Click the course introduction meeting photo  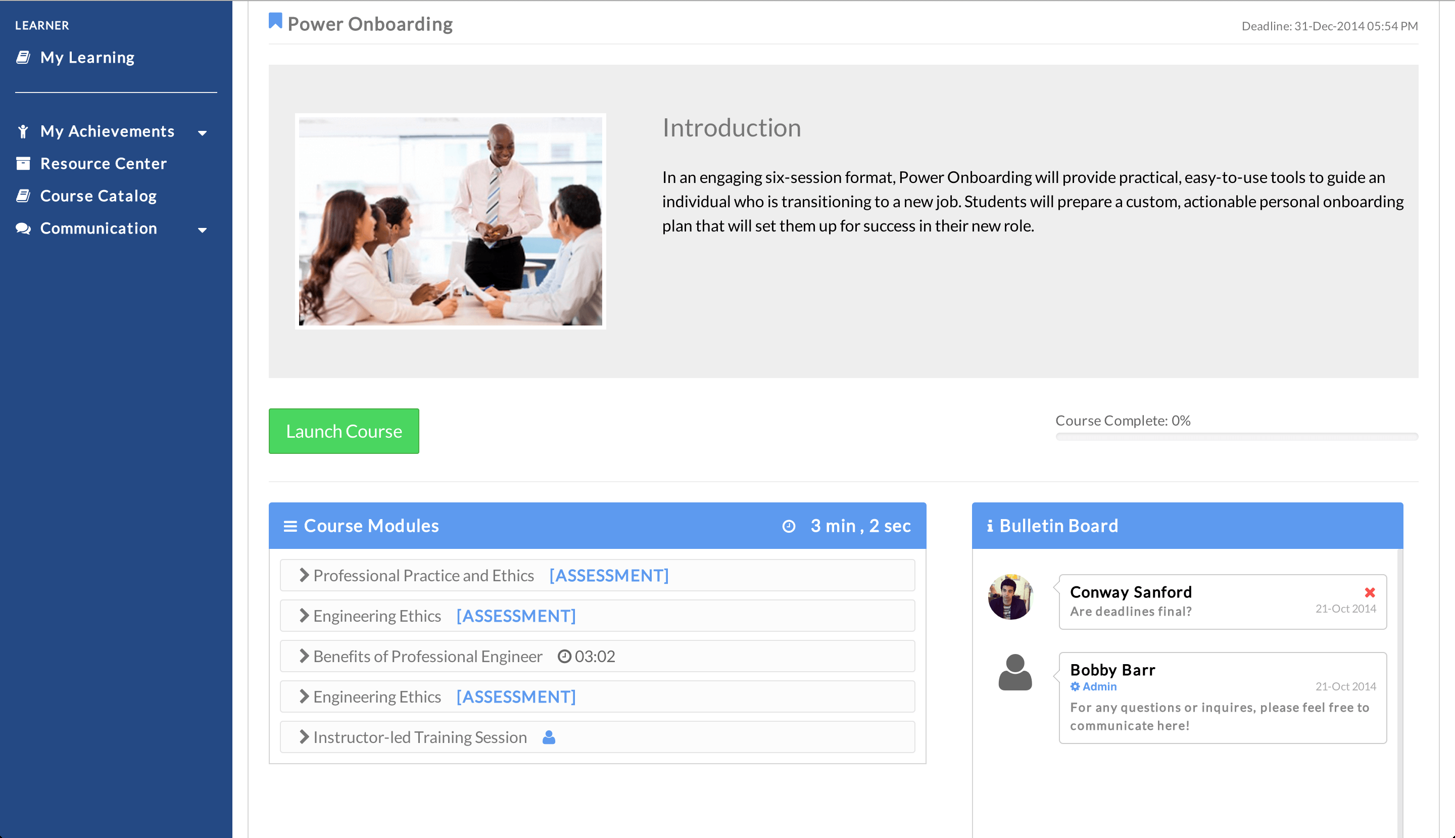coord(451,221)
